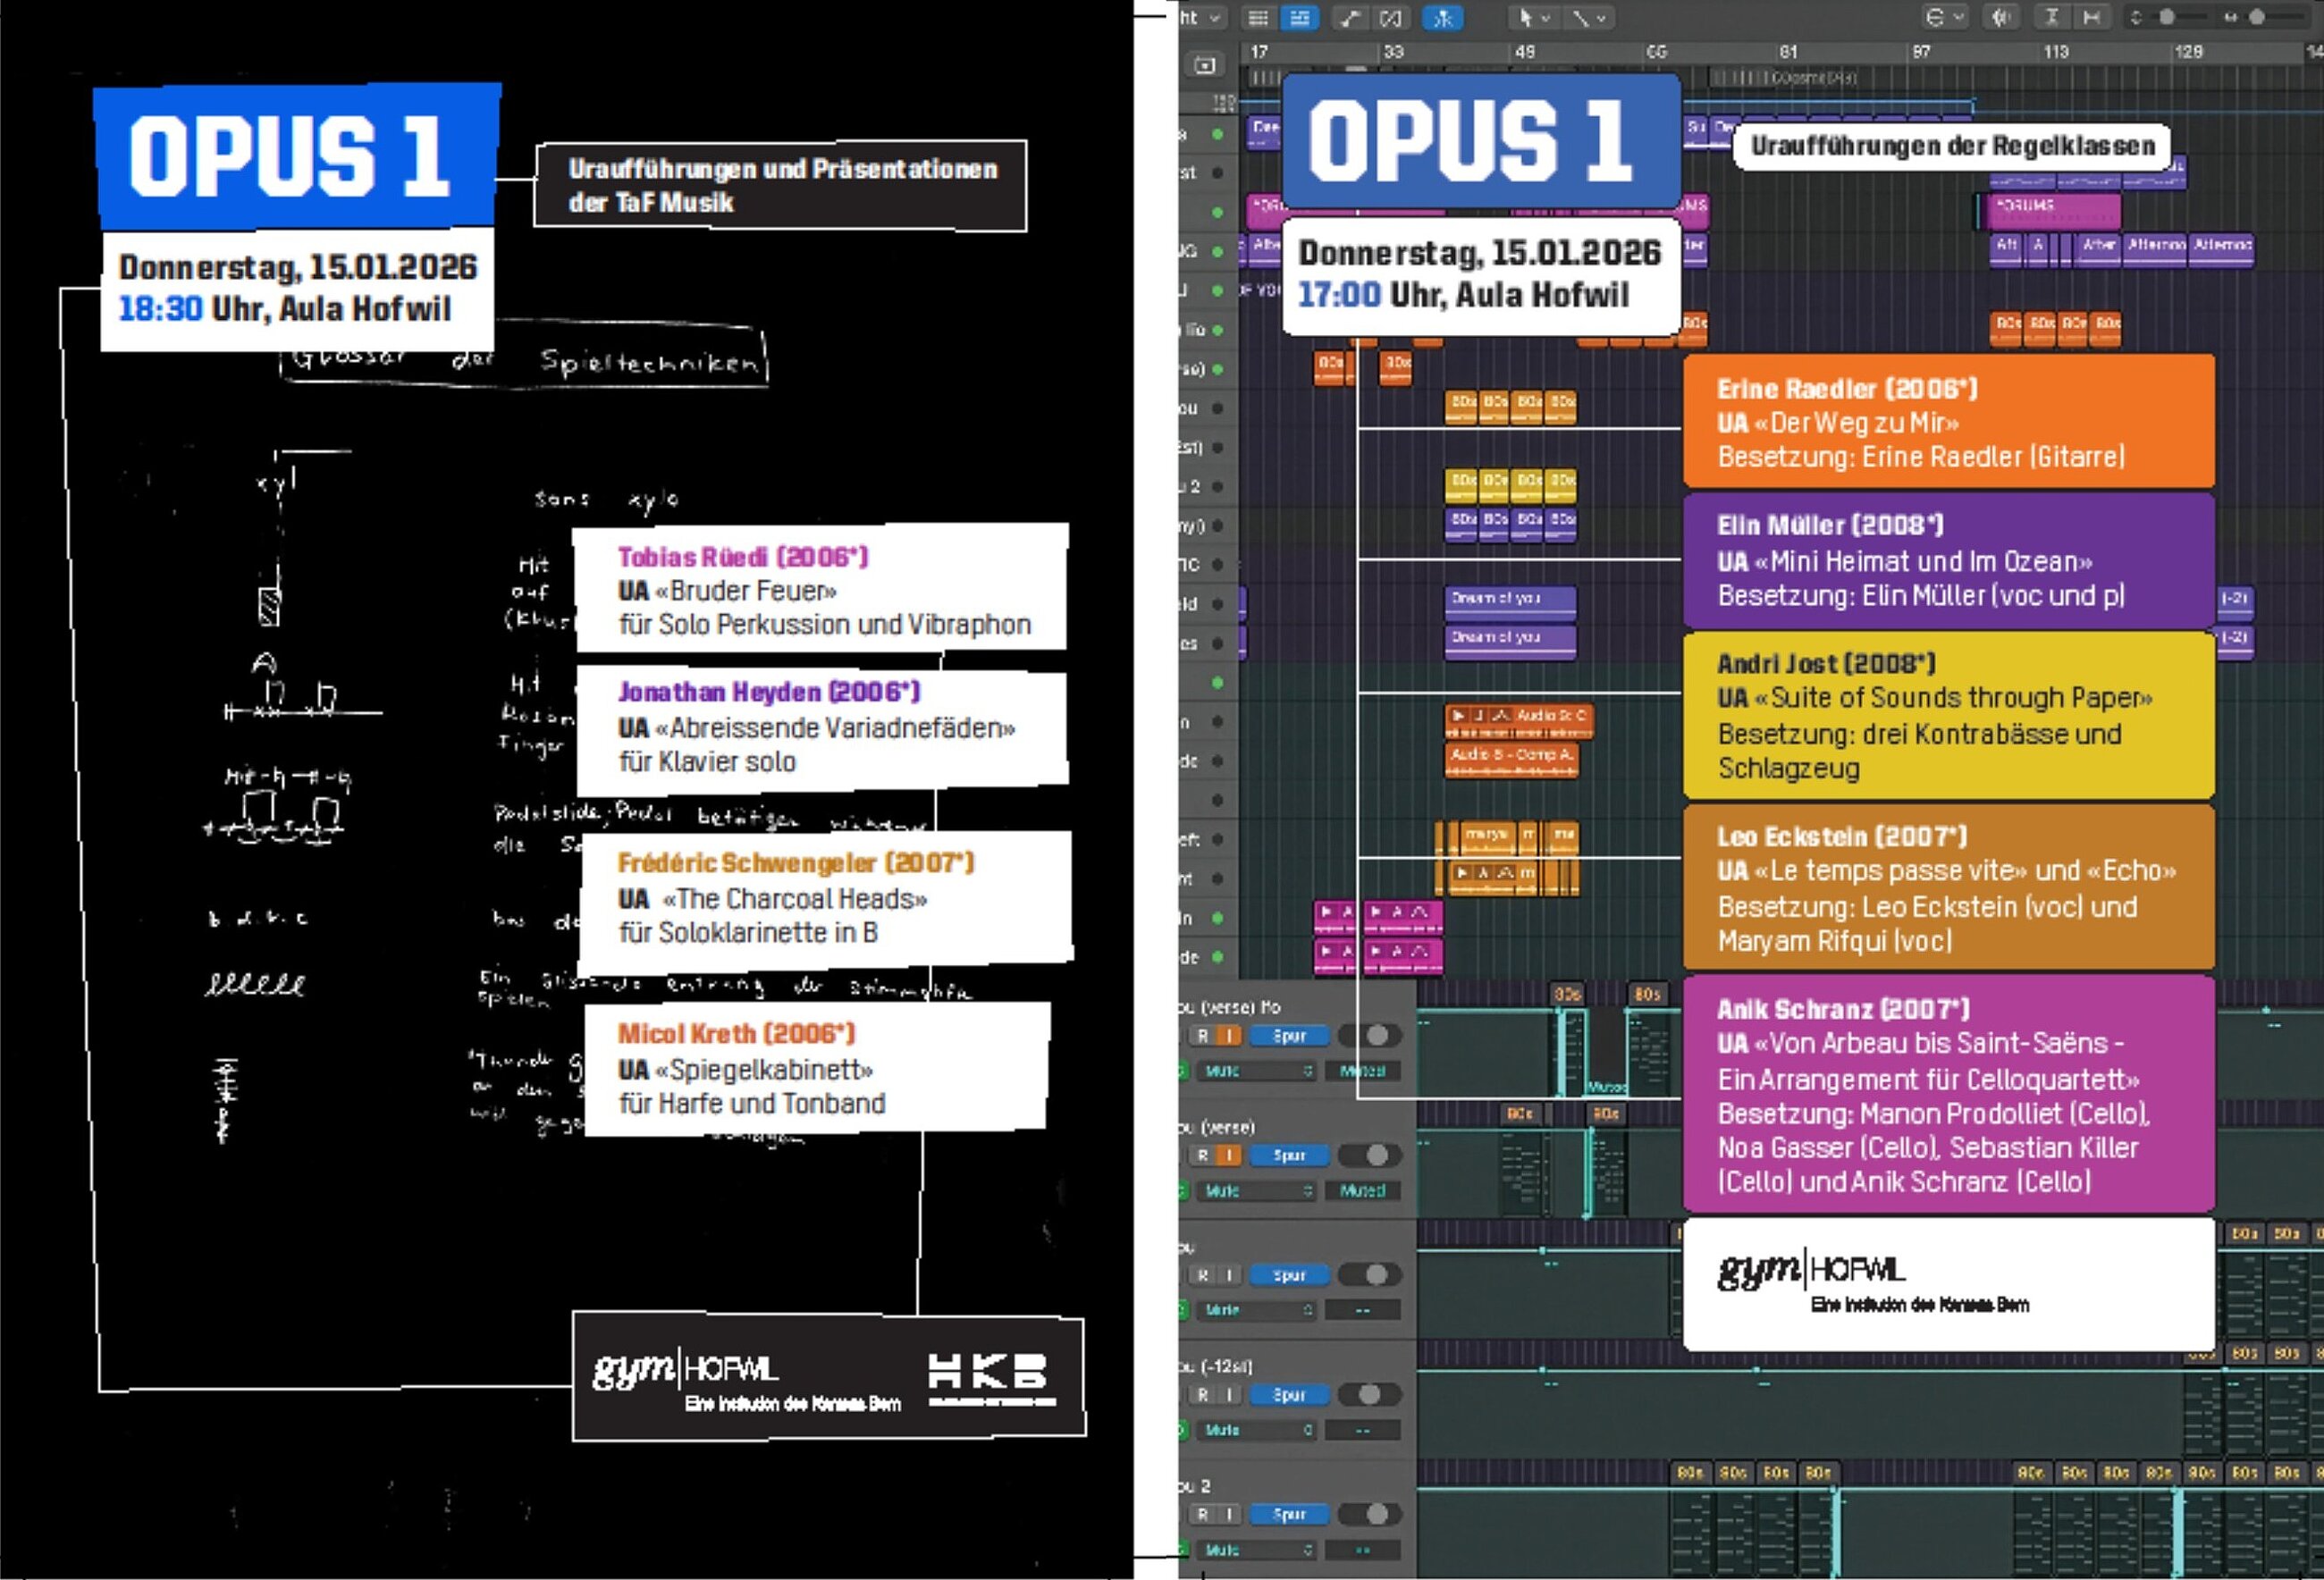Screen dimensions: 2324x1580
Task: Open the pointer tool dropdown menu
Action: tap(1533, 18)
